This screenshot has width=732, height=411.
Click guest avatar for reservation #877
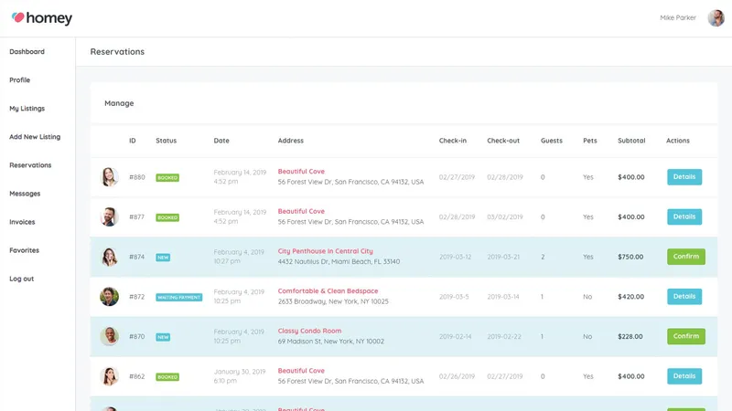[x=109, y=216]
